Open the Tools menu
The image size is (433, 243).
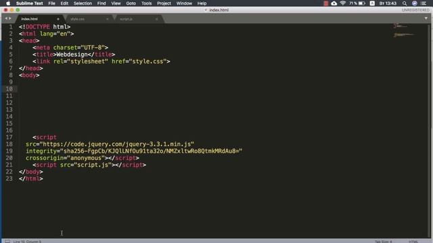(x=146, y=3)
